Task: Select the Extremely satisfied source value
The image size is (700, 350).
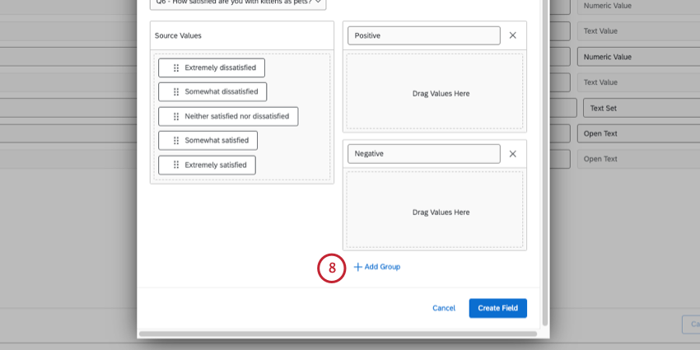Action: click(215, 165)
